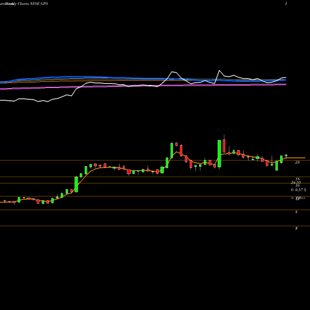
Task: Select the price axis label '23'
Action: click(x=297, y=162)
